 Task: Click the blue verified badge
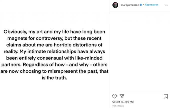point(141,5)
